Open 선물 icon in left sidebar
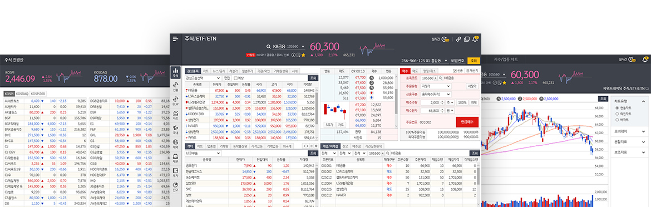Viewport: 651px width, 207px height. pyautogui.click(x=175, y=86)
